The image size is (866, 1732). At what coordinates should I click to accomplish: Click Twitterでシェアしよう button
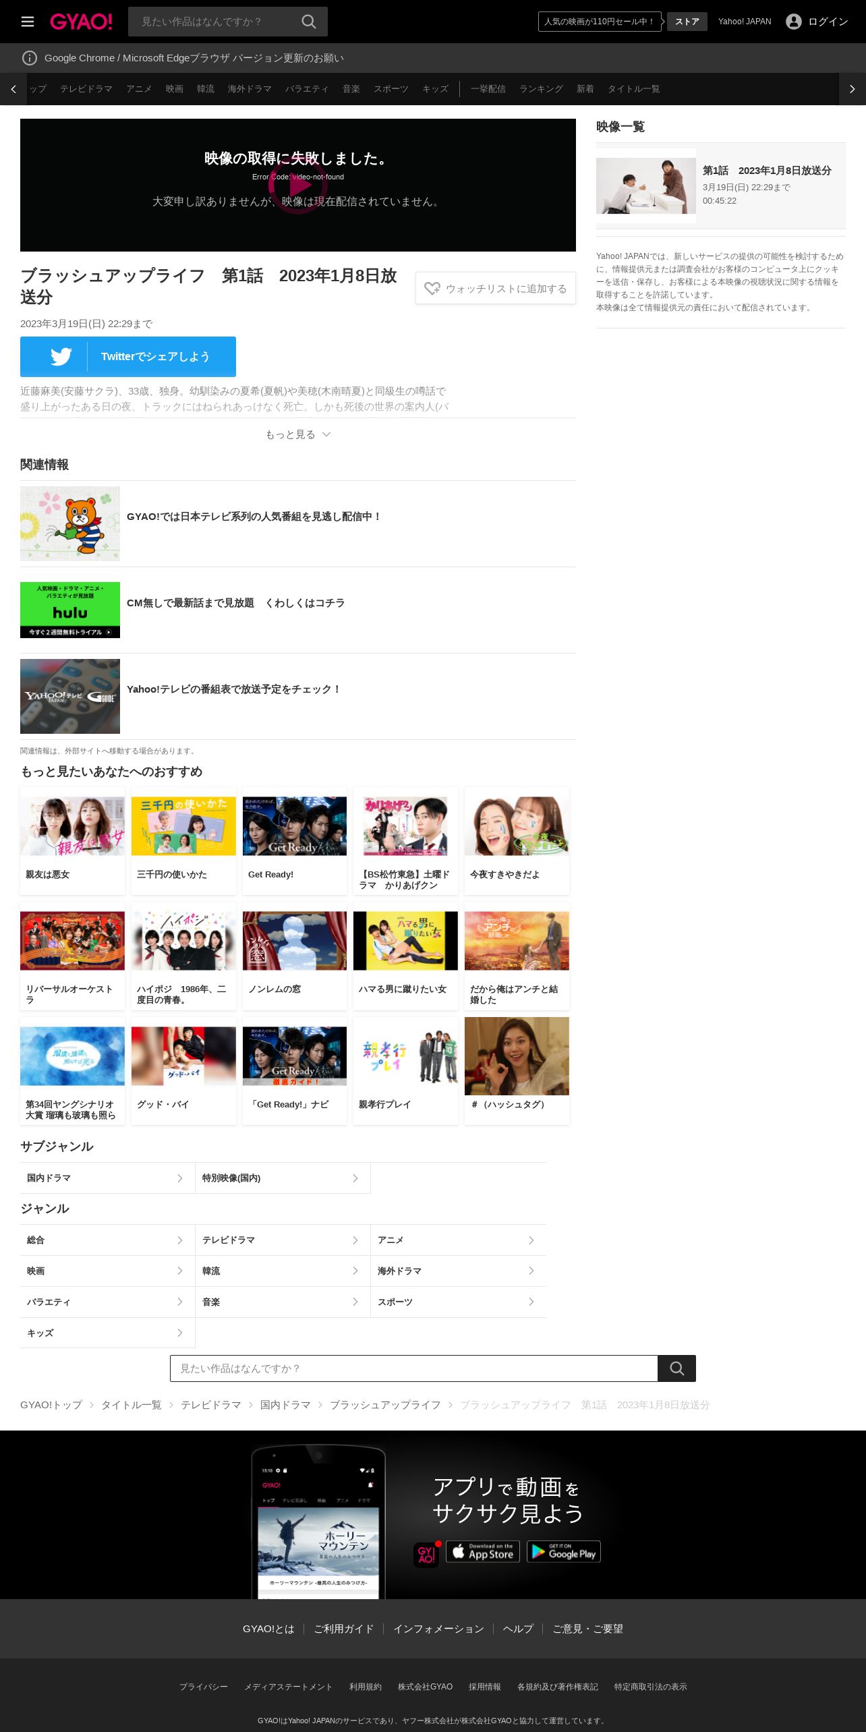(128, 357)
